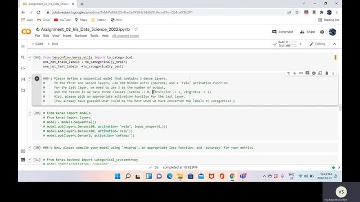Image resolution: width=360 pixels, height=202 pixels.
Task: Open Microsoft Edge in taskbar
Action: click(170, 176)
